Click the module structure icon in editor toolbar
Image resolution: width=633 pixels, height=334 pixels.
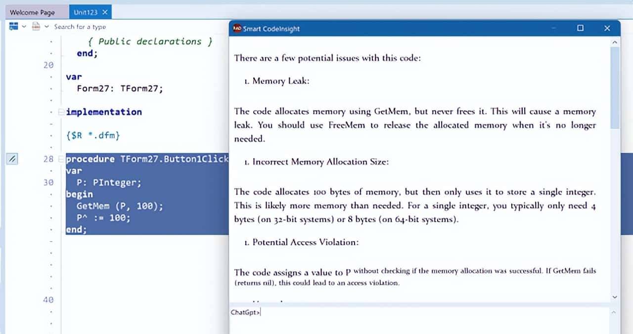click(12, 27)
